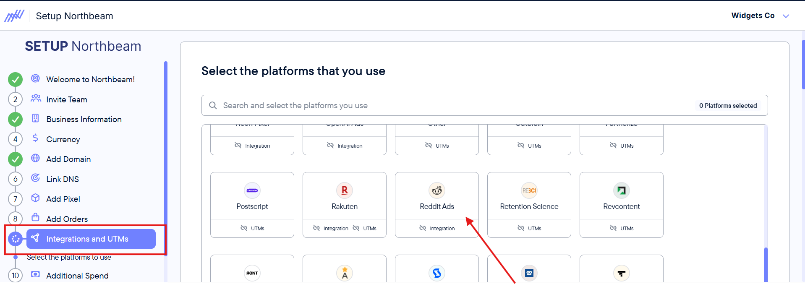The image size is (805, 284).
Task: Click the money icon beside Additional Spend
Action: point(36,274)
